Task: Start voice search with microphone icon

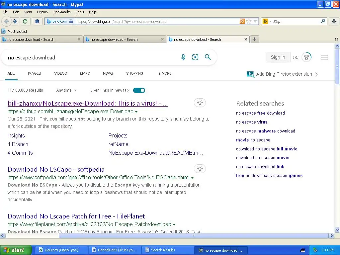Action: point(183,57)
